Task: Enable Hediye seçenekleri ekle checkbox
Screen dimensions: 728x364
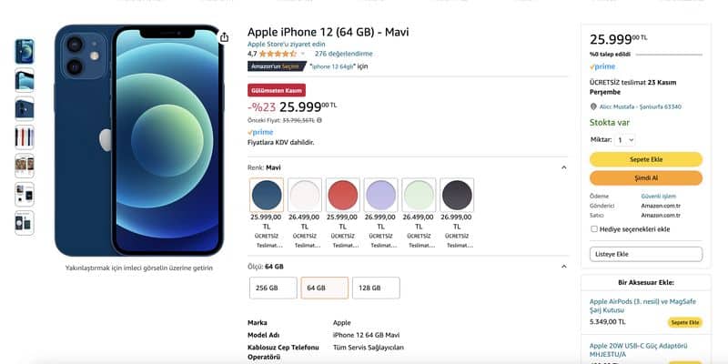Action: (x=594, y=229)
